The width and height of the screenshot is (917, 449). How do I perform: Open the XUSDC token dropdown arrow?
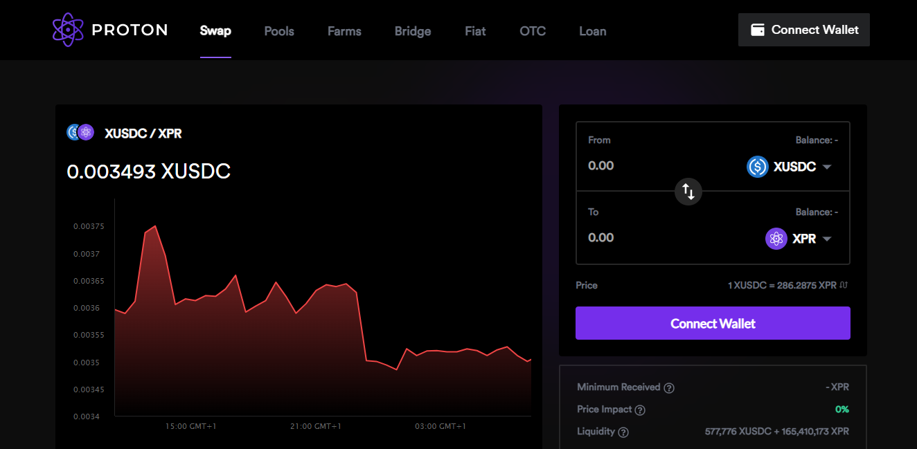click(x=826, y=167)
